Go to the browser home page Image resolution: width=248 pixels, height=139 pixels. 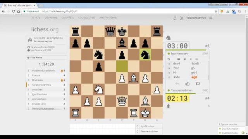pyautogui.click(x=19, y=11)
